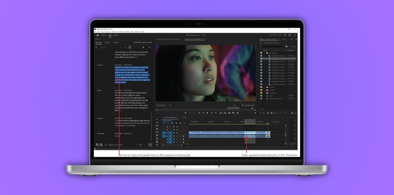
Task: Switch to the Captions tab
Action: pyautogui.click(x=107, y=42)
